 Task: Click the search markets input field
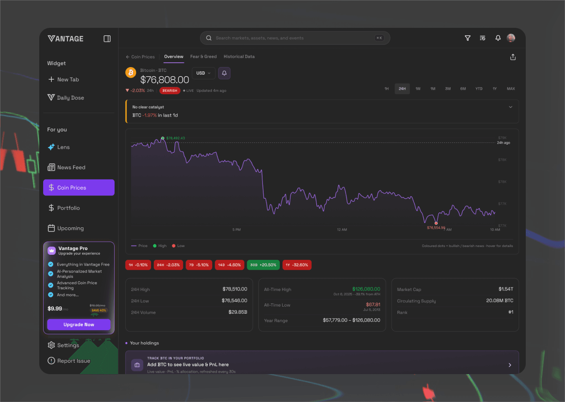(295, 38)
